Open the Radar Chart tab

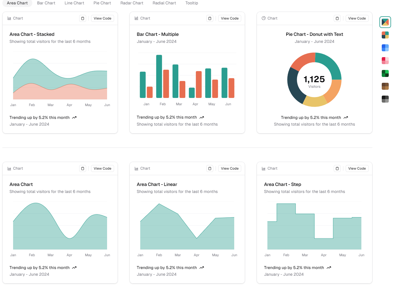132,3
